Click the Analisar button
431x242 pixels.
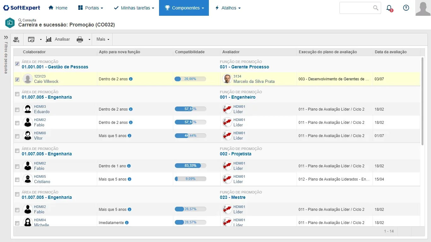58,39
